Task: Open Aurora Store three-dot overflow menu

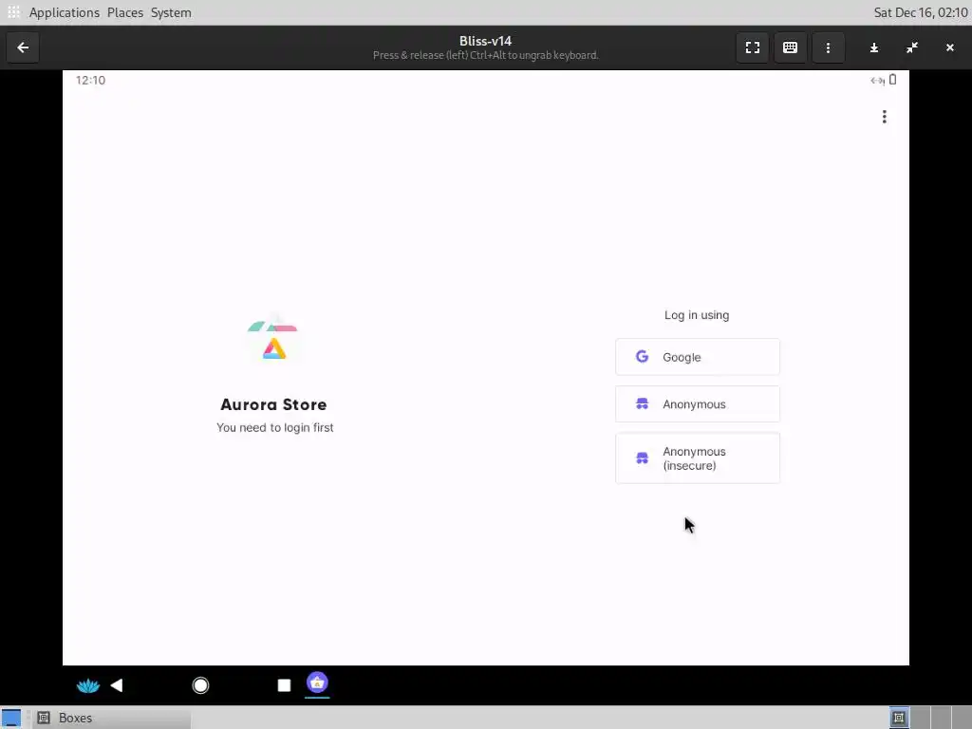Action: point(884,117)
